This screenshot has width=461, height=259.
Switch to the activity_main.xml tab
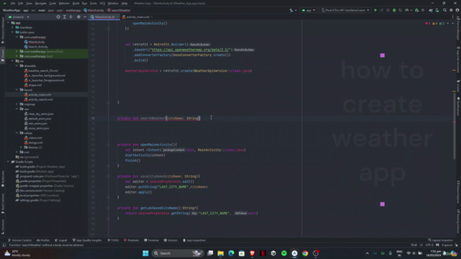coord(138,17)
